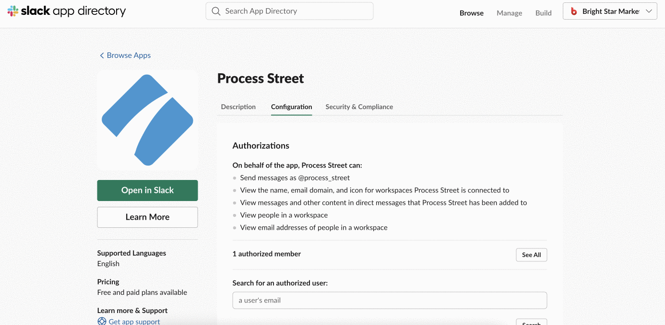The height and width of the screenshot is (325, 665).
Task: Click the Authorizations heading
Action: click(261, 146)
